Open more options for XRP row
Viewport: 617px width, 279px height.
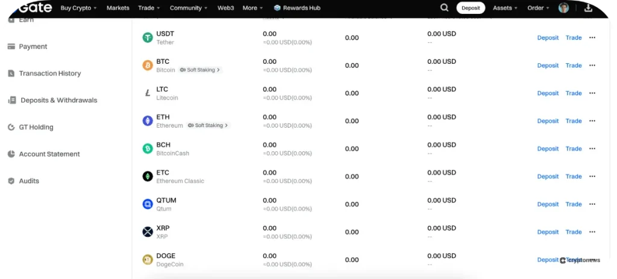(x=592, y=232)
